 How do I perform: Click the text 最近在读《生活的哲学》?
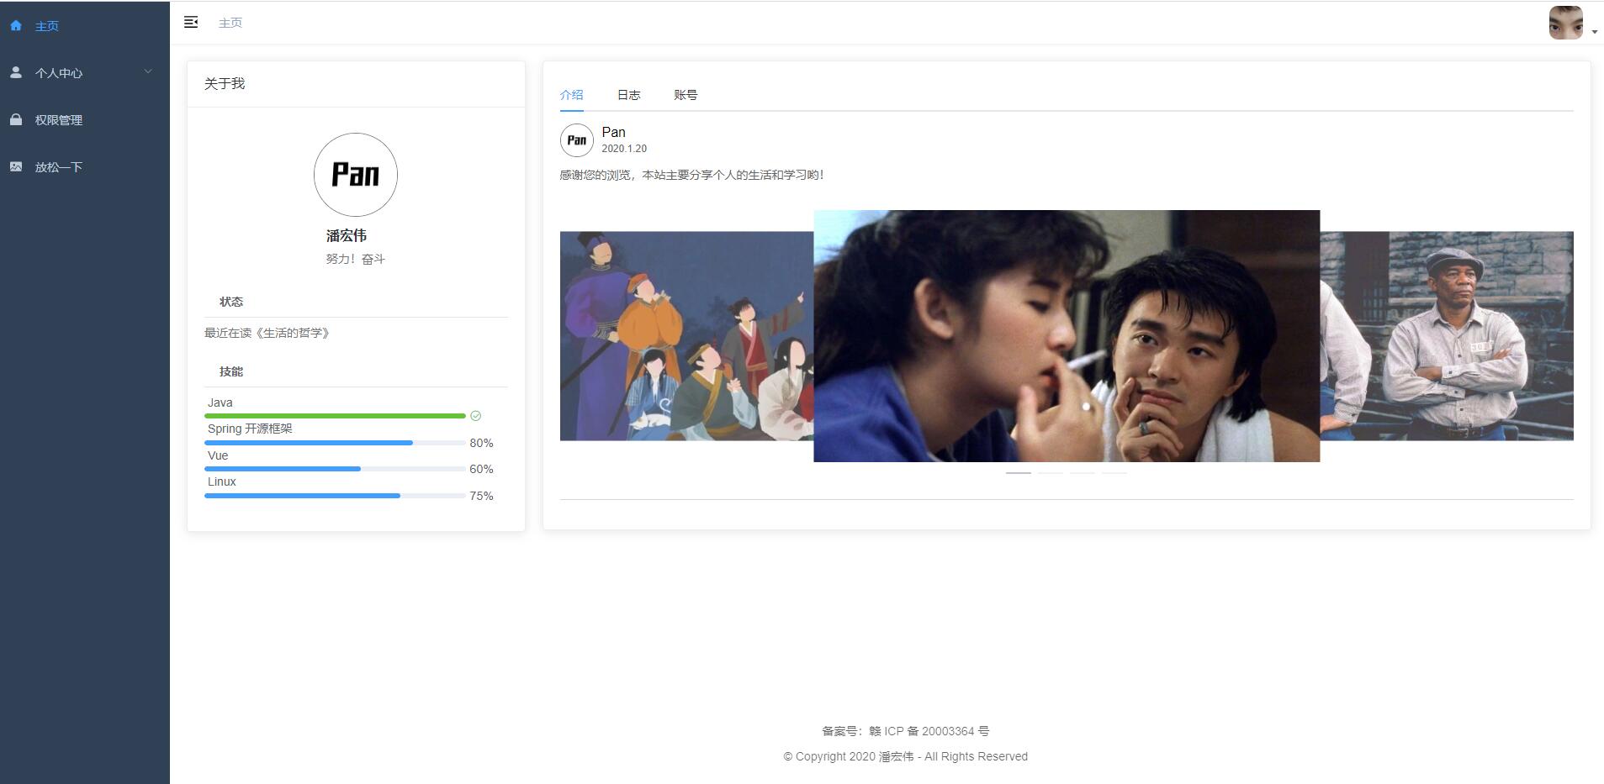268,333
